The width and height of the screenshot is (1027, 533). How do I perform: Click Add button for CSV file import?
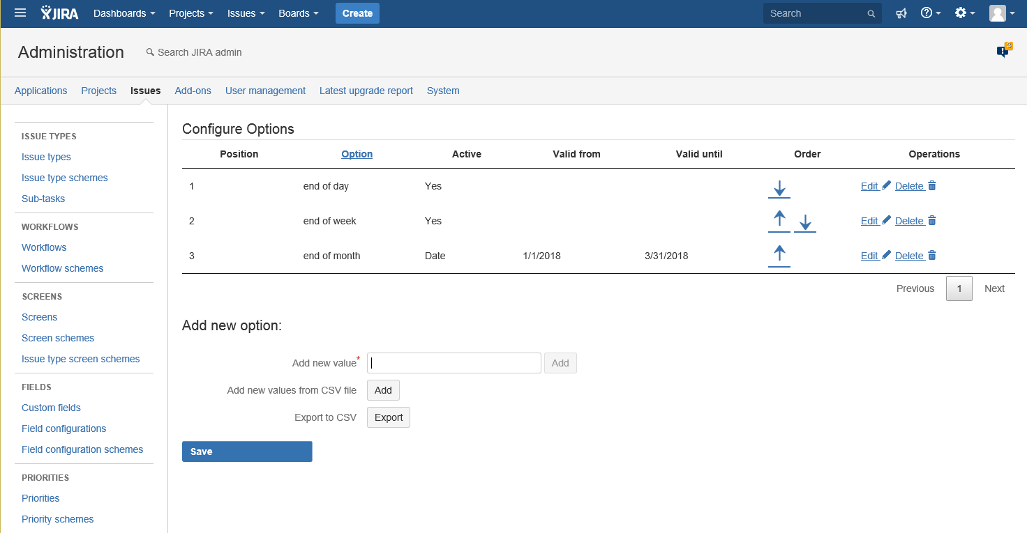click(383, 390)
